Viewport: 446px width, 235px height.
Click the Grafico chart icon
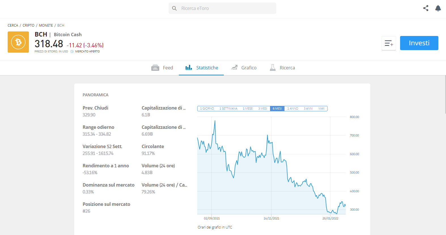[x=234, y=67]
